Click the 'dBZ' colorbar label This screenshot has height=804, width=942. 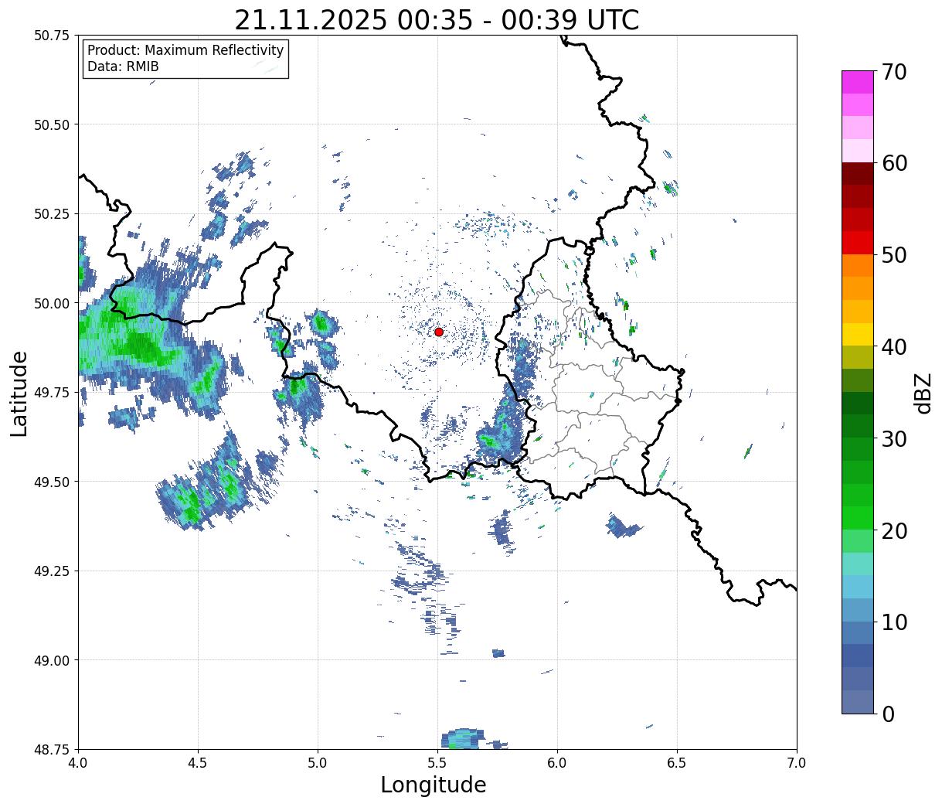pos(923,392)
